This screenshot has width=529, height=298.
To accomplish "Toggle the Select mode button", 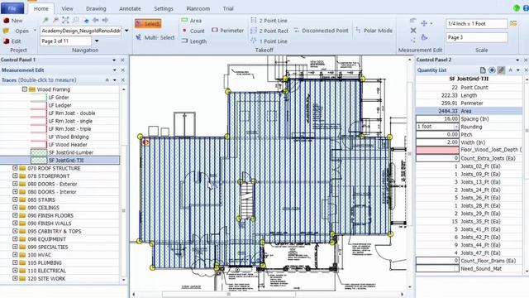I will click(148, 24).
